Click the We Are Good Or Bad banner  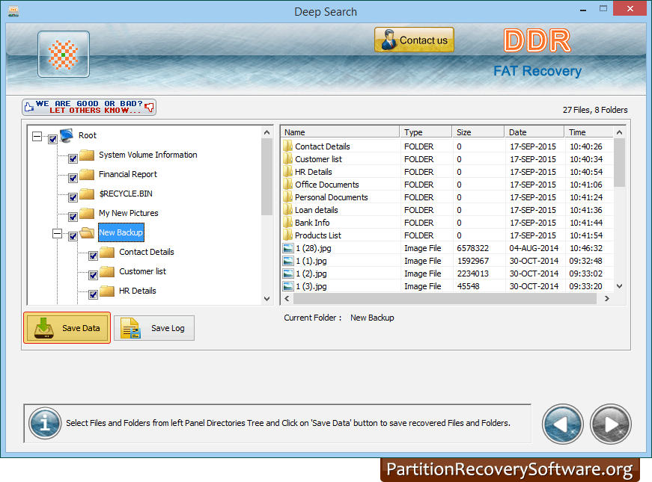pos(89,107)
